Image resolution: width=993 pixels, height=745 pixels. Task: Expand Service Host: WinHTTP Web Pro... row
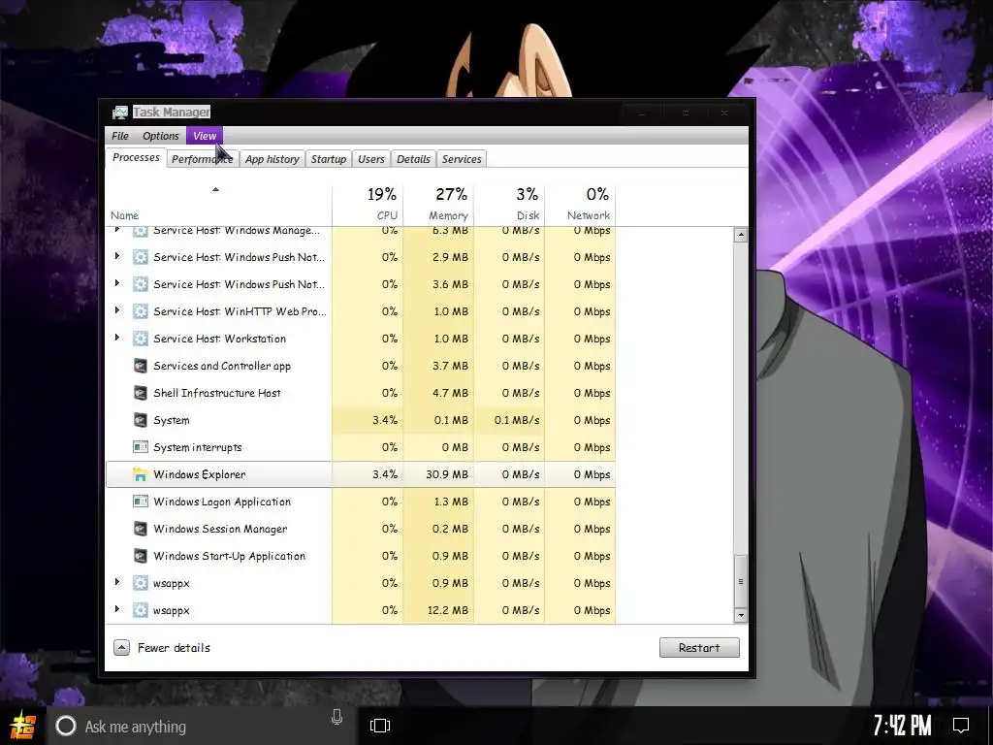click(117, 310)
